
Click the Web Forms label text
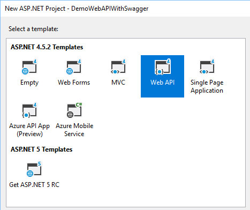click(74, 82)
